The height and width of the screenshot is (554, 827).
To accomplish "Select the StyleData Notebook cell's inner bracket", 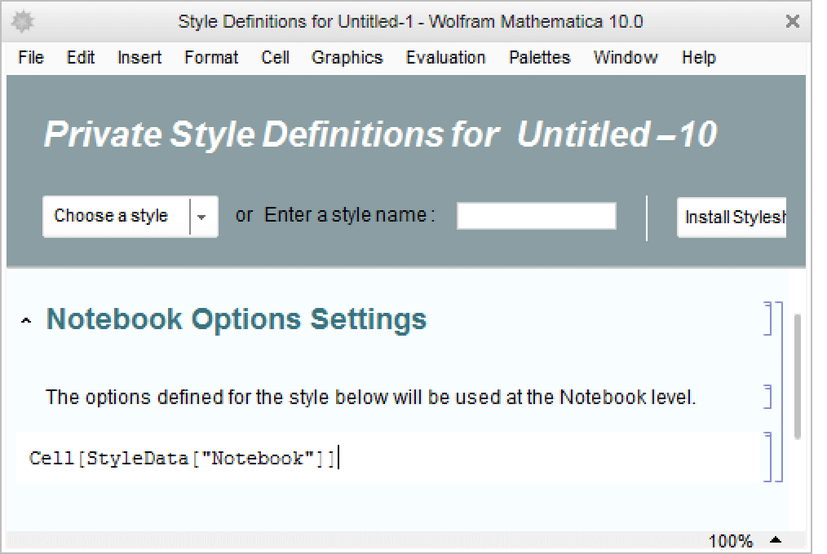I will pyautogui.click(x=768, y=457).
